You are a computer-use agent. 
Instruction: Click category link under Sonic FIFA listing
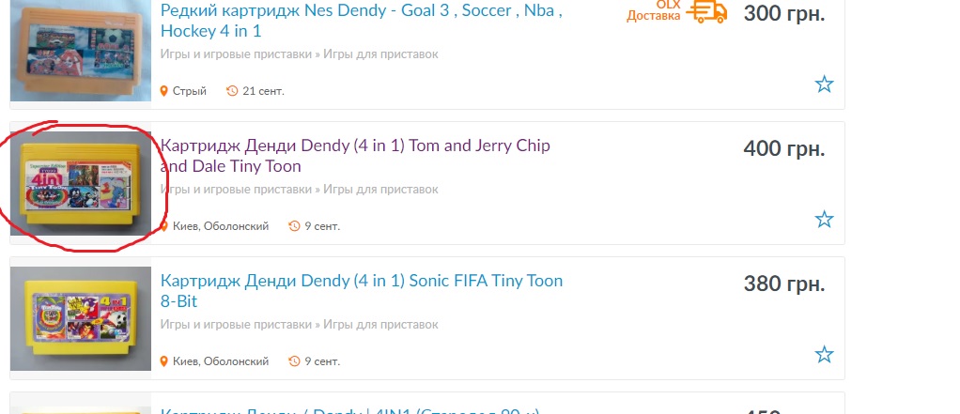coord(300,324)
